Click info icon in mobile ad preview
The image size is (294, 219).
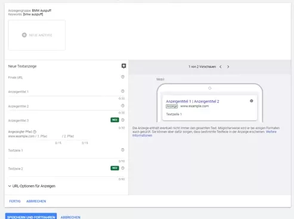click(252, 101)
